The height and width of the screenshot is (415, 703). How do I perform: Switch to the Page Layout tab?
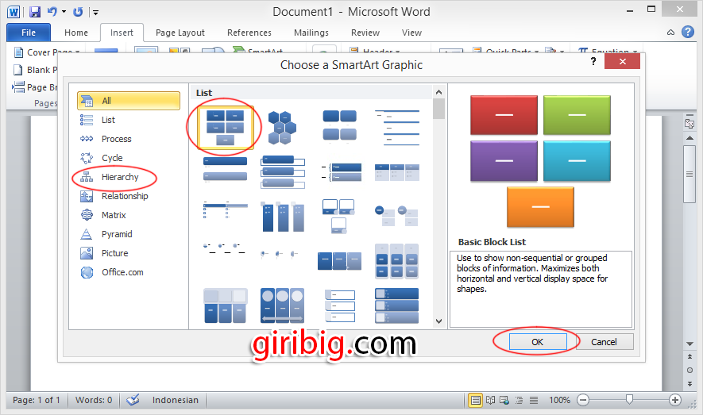coord(180,33)
